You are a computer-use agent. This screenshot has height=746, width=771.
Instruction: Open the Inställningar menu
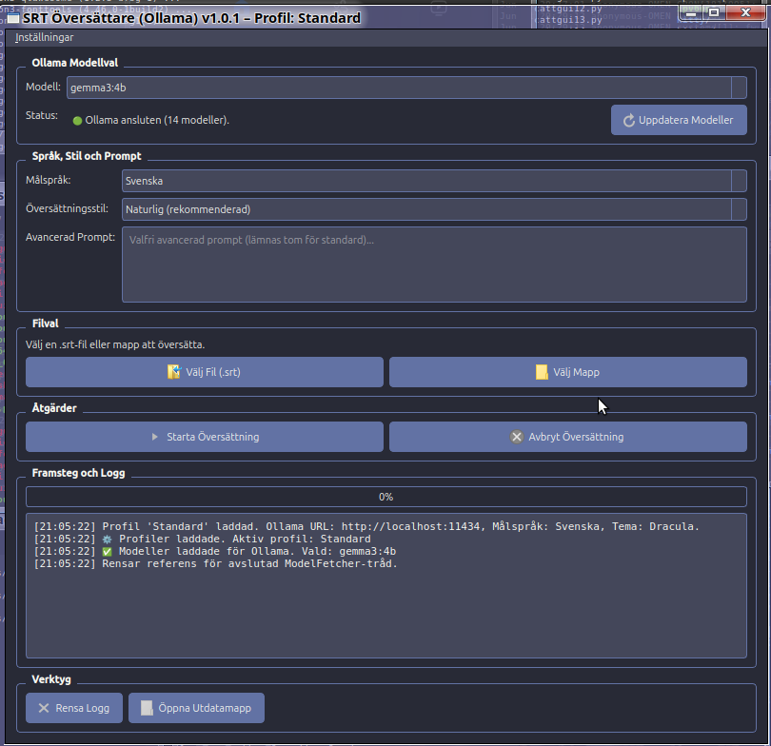pyautogui.click(x=44, y=37)
